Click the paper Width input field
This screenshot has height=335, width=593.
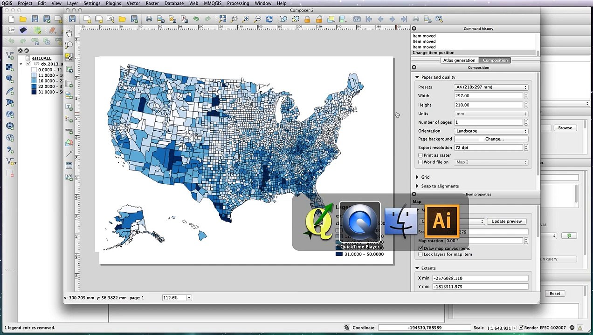489,96
